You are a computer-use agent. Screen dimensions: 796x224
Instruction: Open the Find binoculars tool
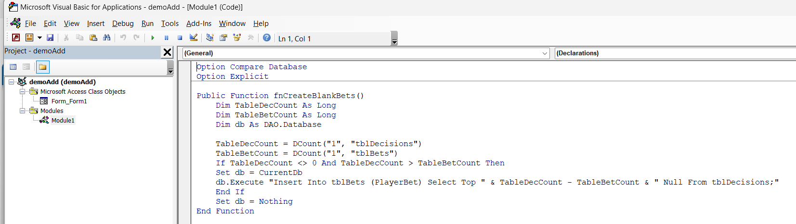[x=107, y=37]
